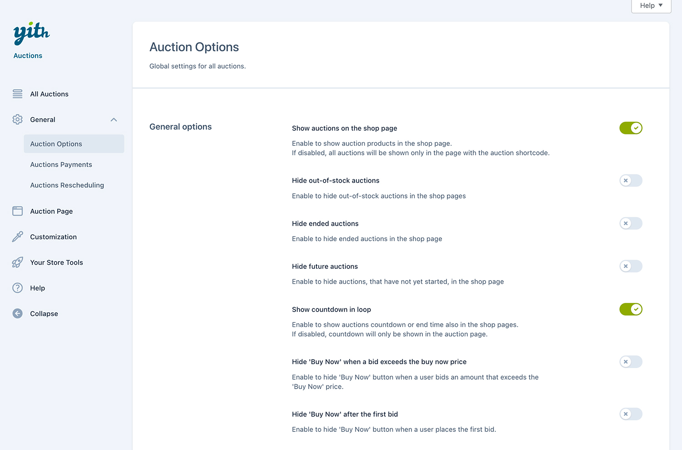Enable Hide future auctions toggle
682x450 pixels.
coord(631,267)
